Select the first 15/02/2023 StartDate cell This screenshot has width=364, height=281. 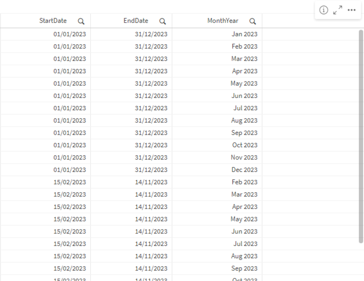tap(69, 182)
